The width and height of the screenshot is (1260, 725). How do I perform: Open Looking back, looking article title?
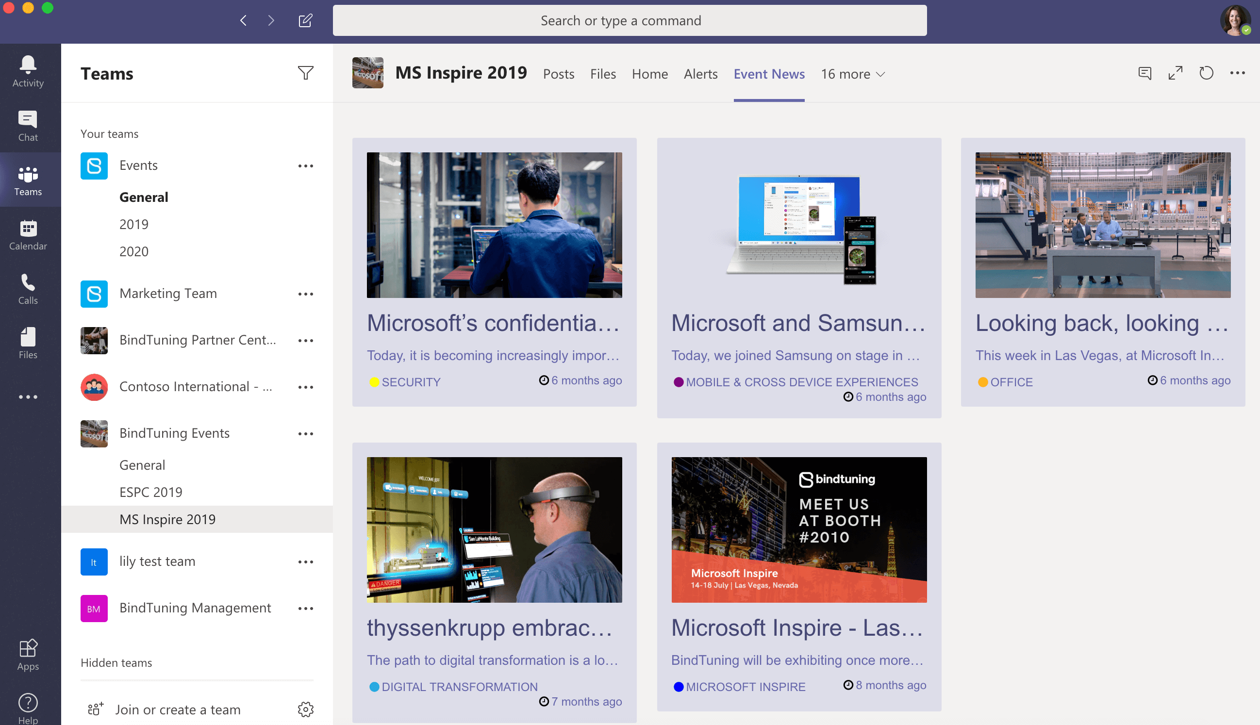click(x=1102, y=323)
